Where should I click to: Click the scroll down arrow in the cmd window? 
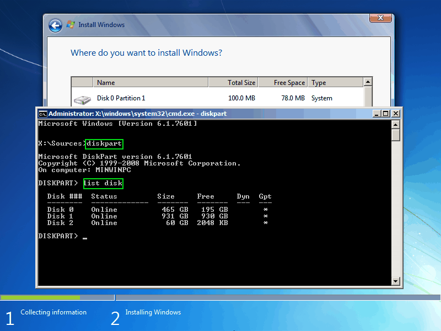(x=395, y=281)
